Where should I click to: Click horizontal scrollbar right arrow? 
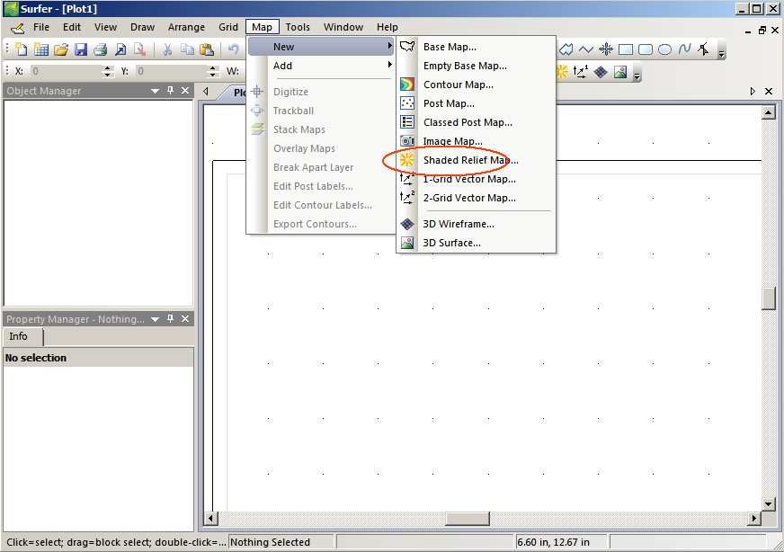point(753,519)
